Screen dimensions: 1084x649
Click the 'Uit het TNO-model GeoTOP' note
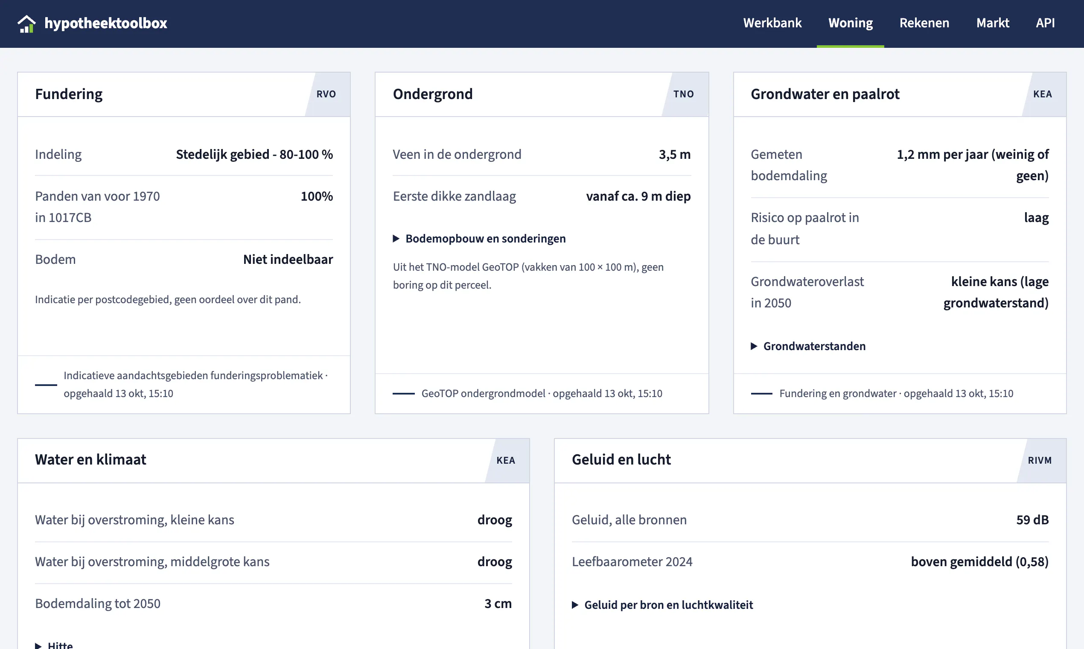tap(528, 276)
